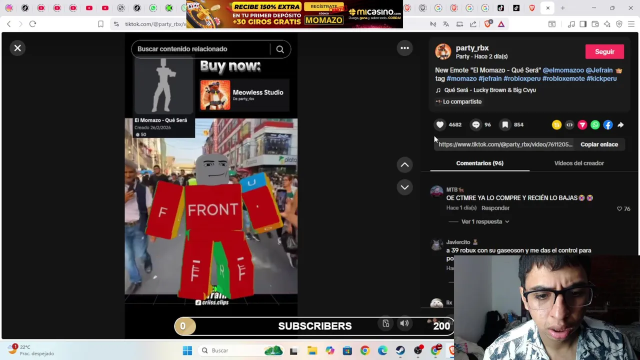Click the picture-in-picture icon on the video
This screenshot has height=360, width=640.
pos(386,323)
